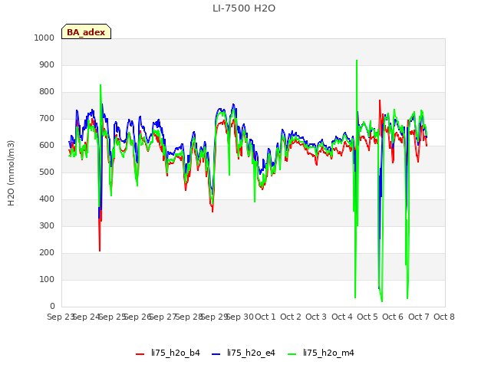Click the BA_adex label box
The width and height of the screenshot is (491, 368).
point(86,31)
